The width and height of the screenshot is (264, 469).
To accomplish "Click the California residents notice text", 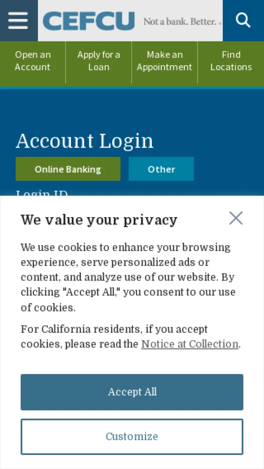I will coord(131,336).
